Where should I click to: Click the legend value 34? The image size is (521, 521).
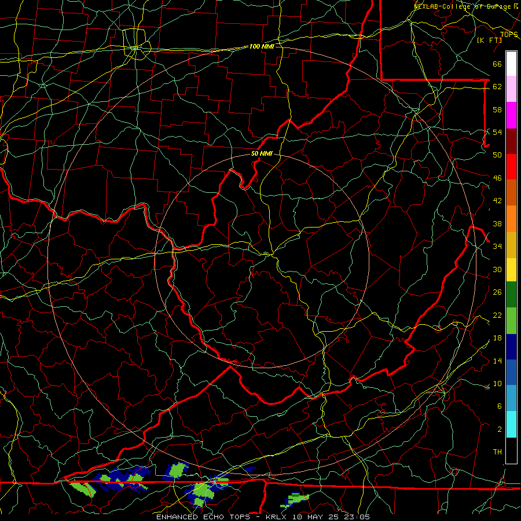(x=497, y=247)
